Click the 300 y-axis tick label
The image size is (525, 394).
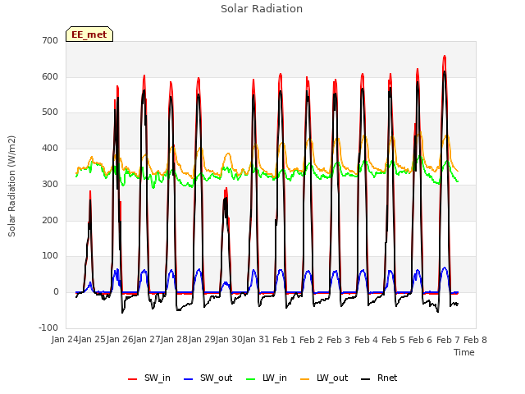pyautogui.click(x=50, y=184)
